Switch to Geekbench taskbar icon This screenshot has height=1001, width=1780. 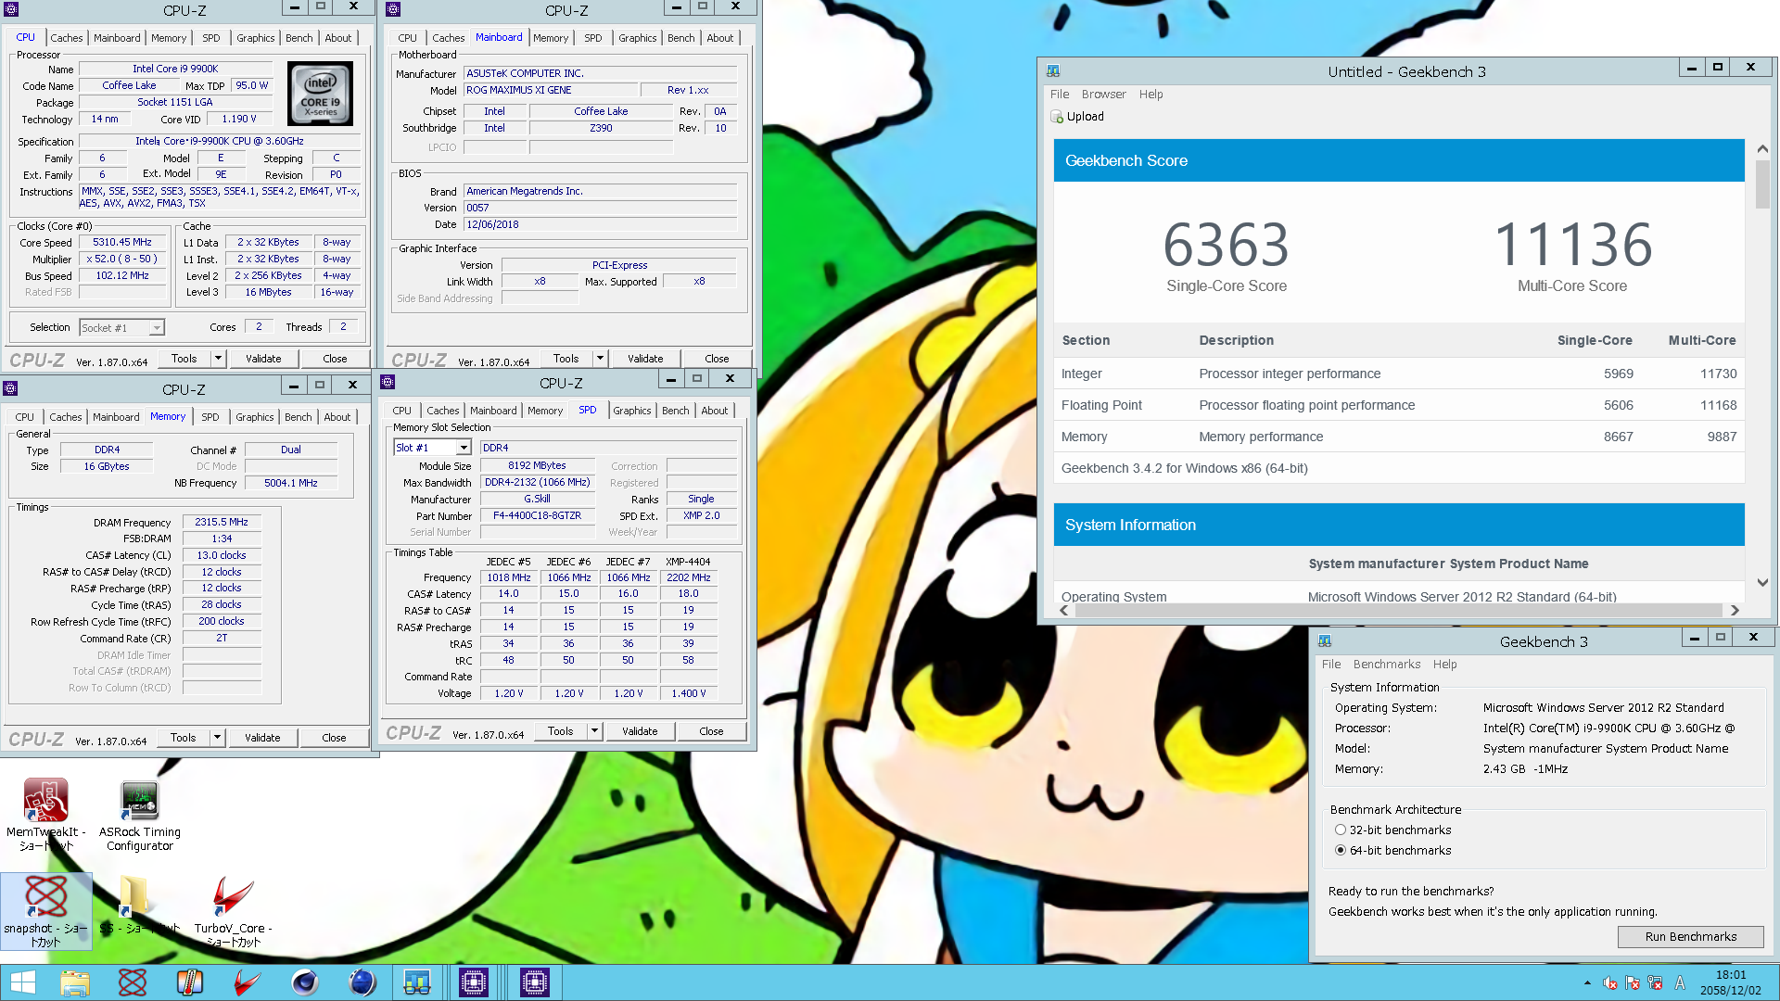pos(417,982)
